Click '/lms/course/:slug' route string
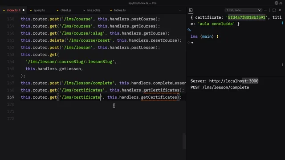This screenshot has height=160, width=285. click(83, 33)
